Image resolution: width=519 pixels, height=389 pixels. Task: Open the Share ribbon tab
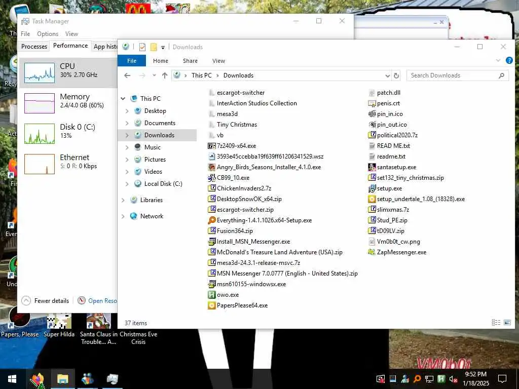point(191,61)
